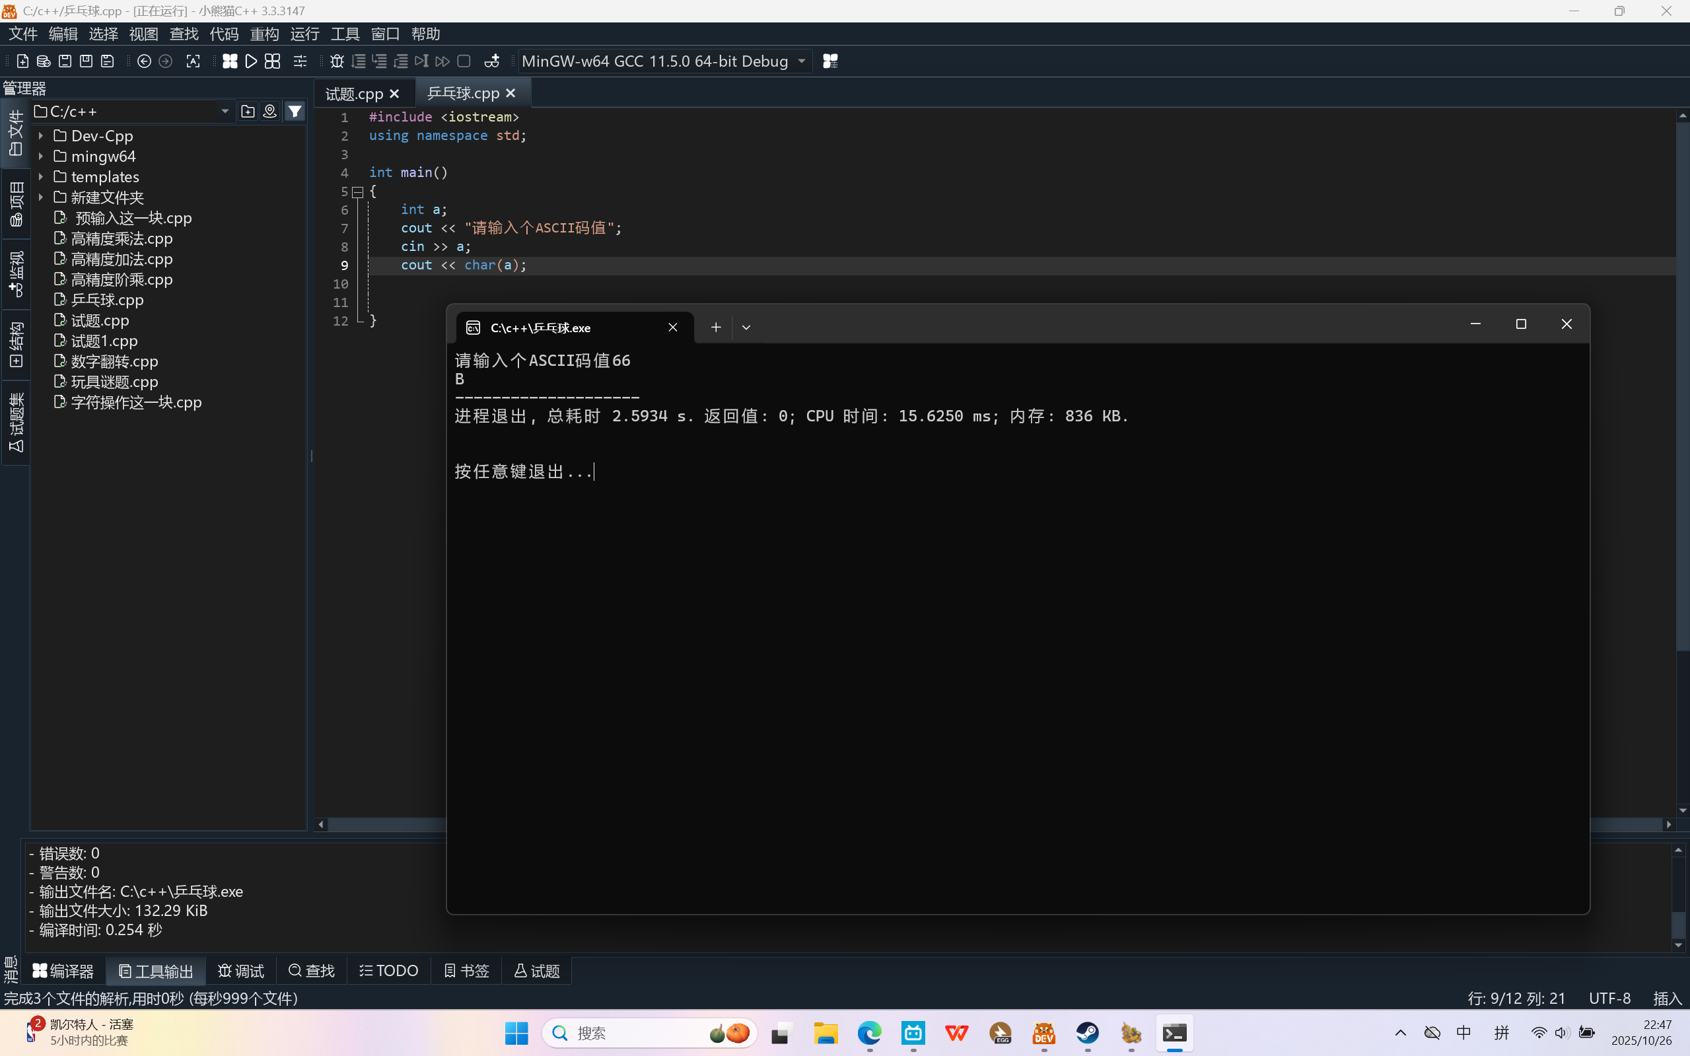Collapse the main function fold marker
The image size is (1690, 1056).
point(357,192)
